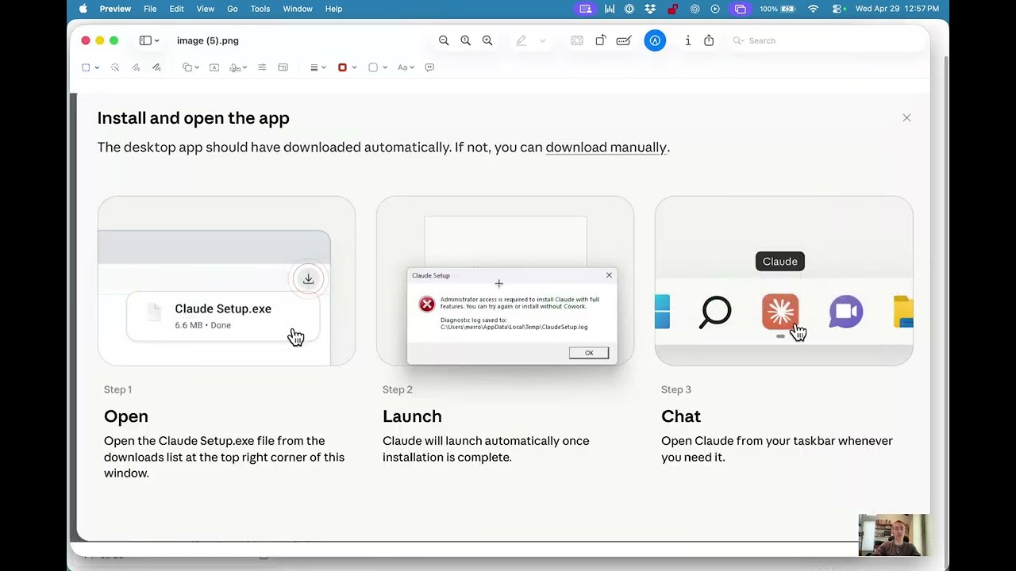Screen dimensions: 1016x571
Task: Open the line Shape Style dropdown
Action: (x=317, y=67)
